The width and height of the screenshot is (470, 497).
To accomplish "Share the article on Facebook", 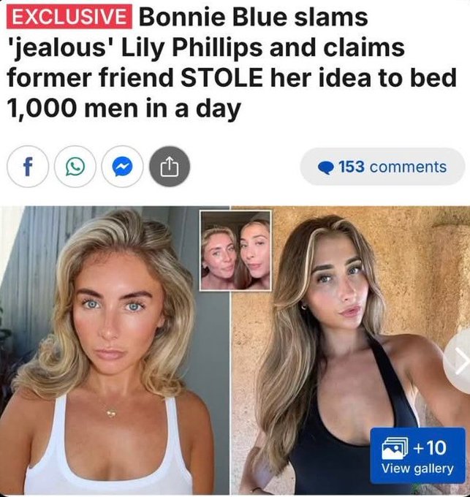I will point(28,167).
